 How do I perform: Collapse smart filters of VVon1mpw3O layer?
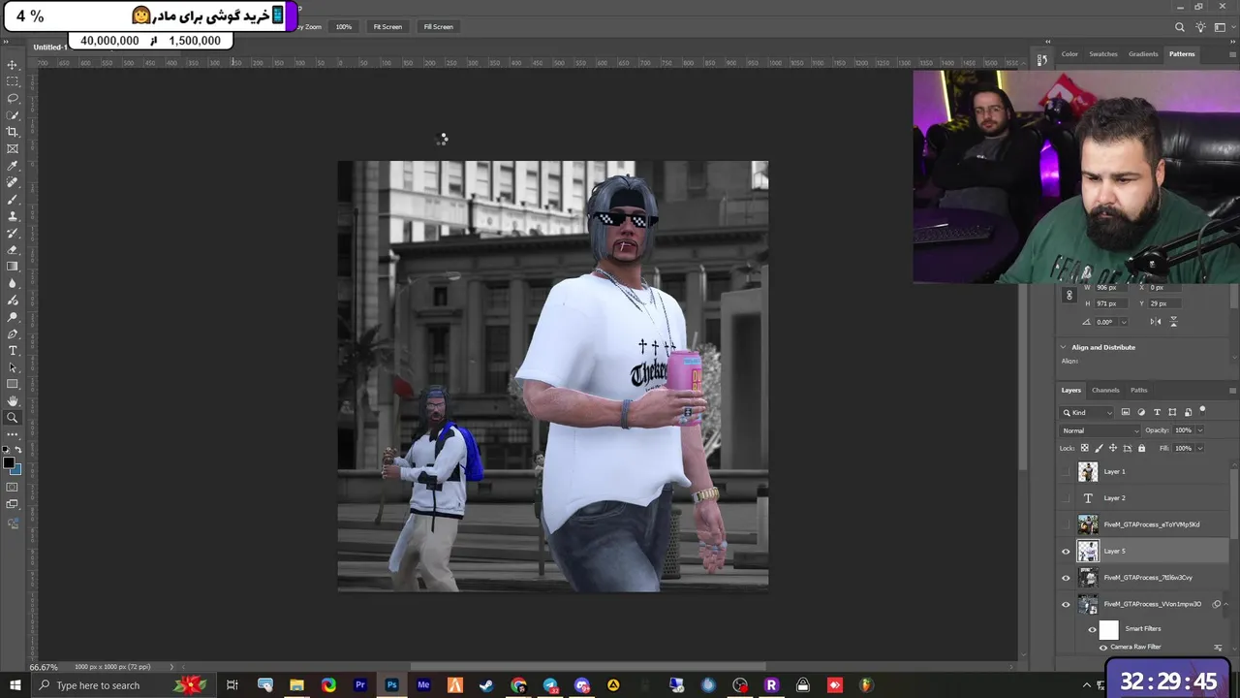pos(1225,604)
